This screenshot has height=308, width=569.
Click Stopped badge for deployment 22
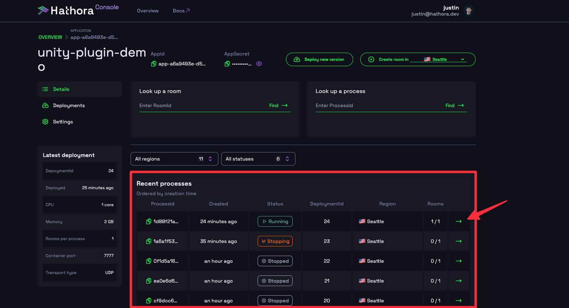click(275, 261)
